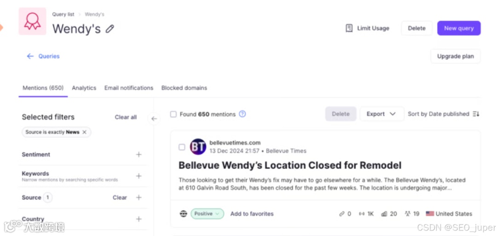Click the article snippet starting with Those looking
Screen dimensions: 497x236
click(x=322, y=184)
